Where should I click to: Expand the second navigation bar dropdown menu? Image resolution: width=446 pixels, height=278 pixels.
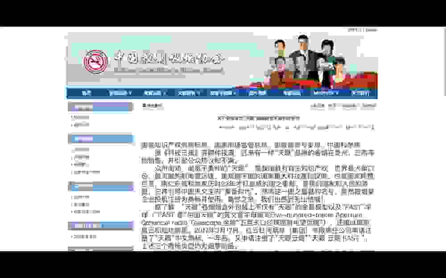click(x=120, y=93)
